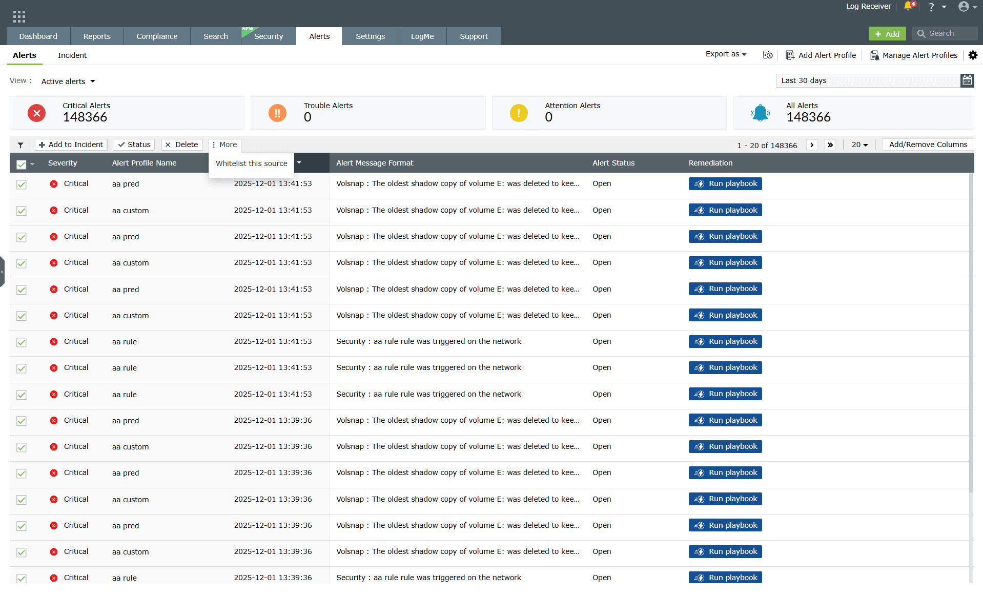Image resolution: width=983 pixels, height=597 pixels.
Task: Open the notifications bell with badge
Action: click(907, 7)
